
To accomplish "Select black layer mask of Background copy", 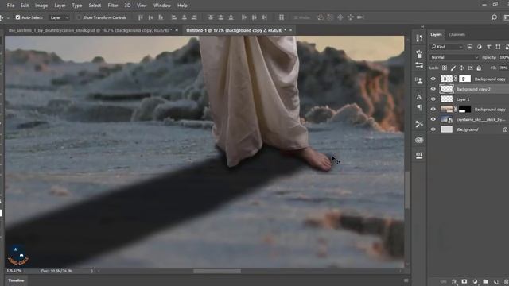I will point(464,109).
